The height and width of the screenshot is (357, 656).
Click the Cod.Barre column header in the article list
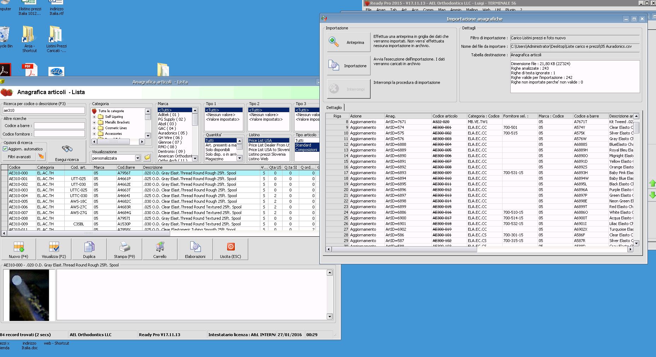[129, 167]
